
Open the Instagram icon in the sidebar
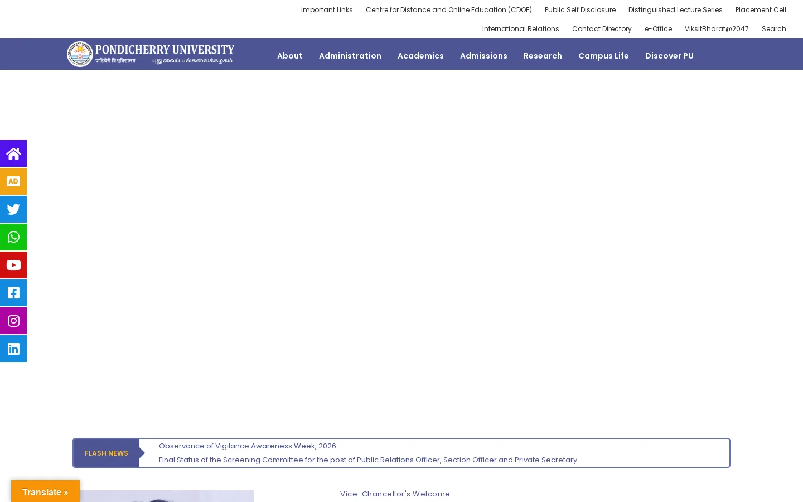(x=13, y=321)
